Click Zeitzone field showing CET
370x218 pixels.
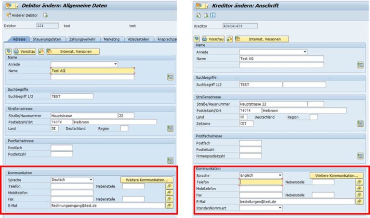(x=246, y=123)
